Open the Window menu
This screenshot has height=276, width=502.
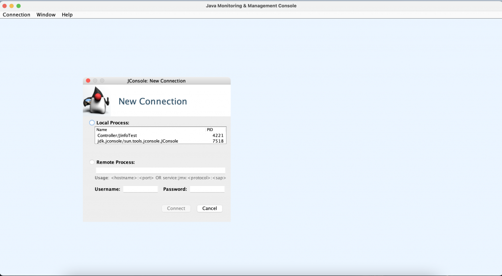click(46, 15)
